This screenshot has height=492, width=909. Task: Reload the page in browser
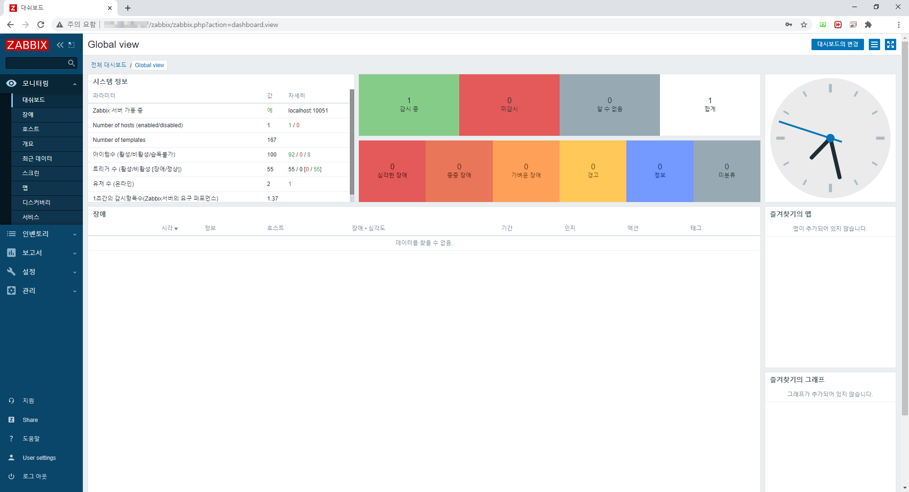pyautogui.click(x=41, y=25)
